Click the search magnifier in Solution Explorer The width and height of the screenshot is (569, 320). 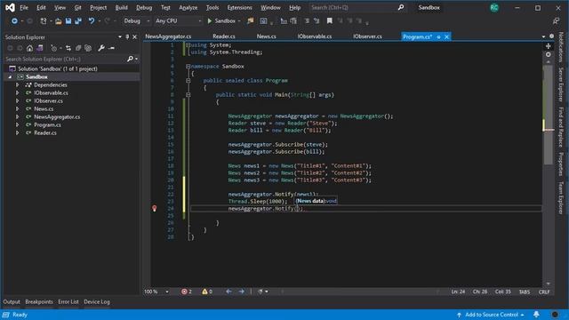tap(131, 59)
